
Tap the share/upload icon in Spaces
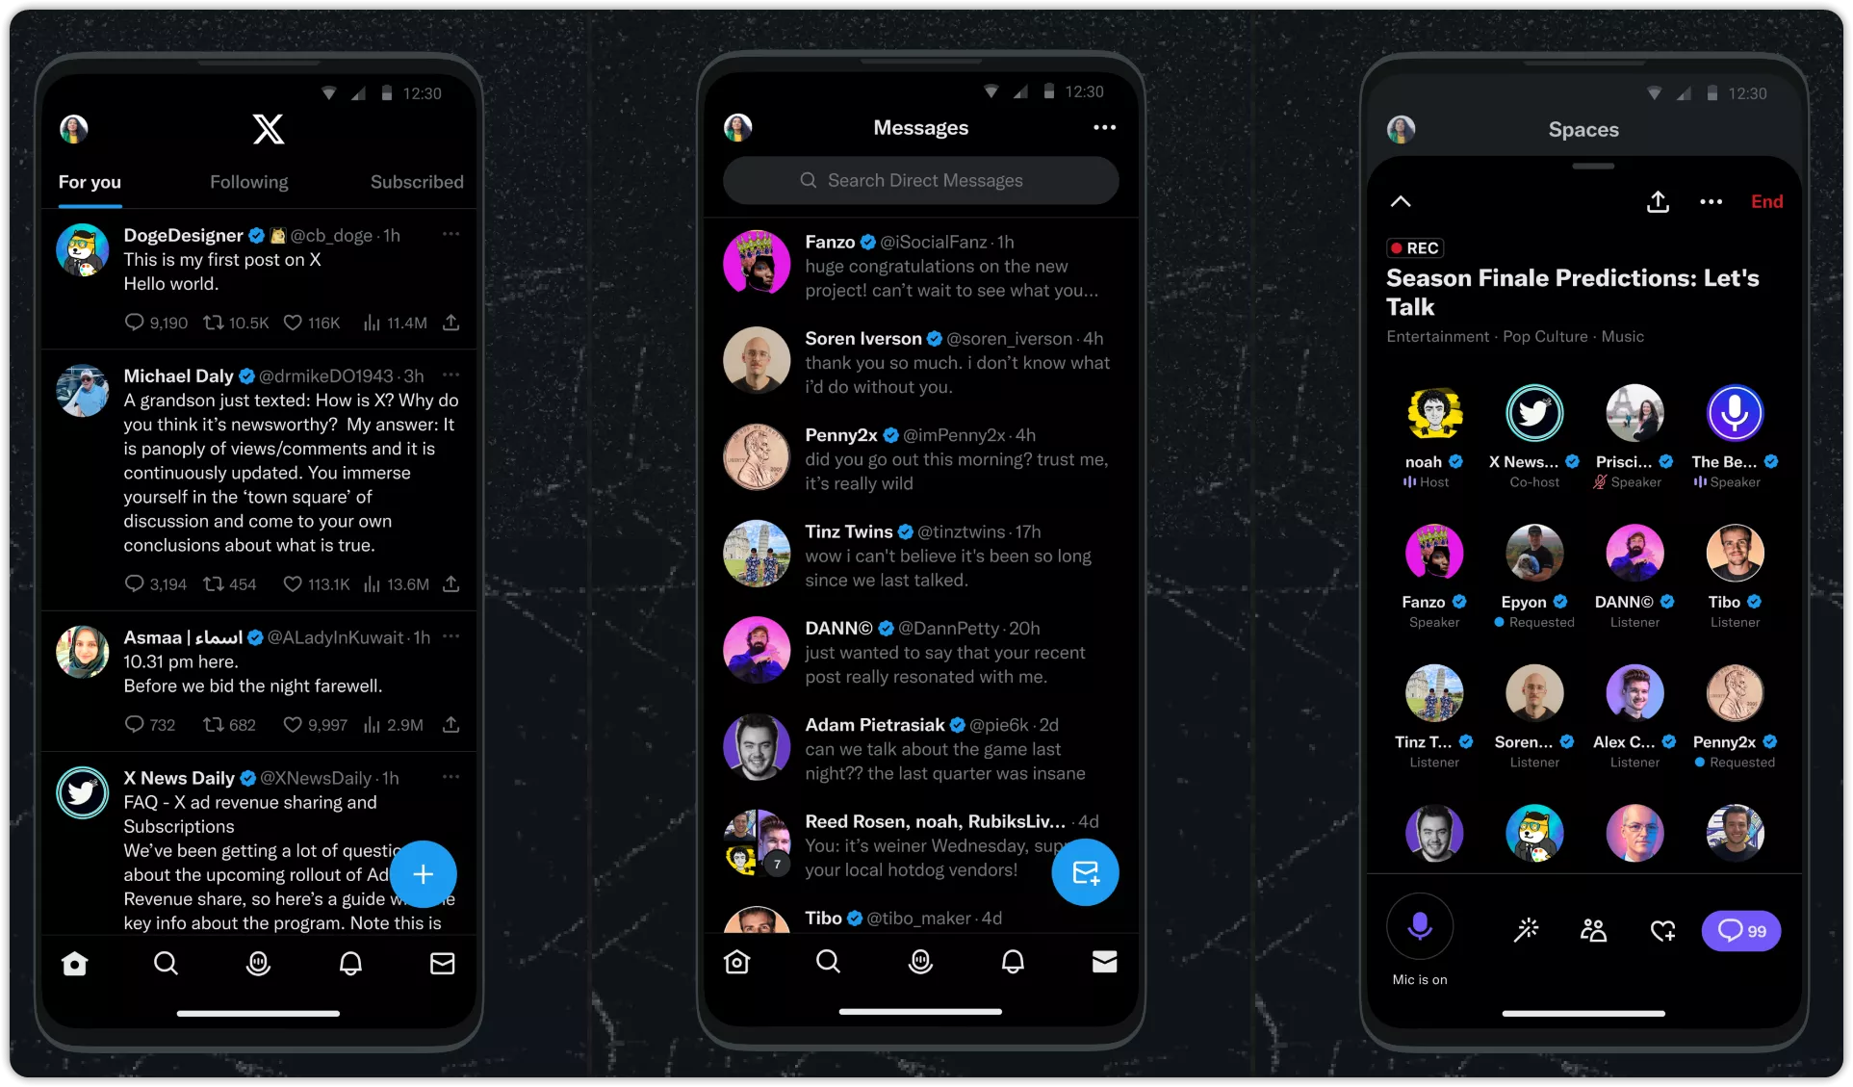tap(1659, 202)
